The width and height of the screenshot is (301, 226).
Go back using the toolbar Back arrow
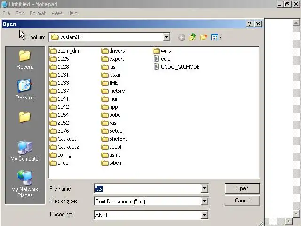(x=182, y=38)
